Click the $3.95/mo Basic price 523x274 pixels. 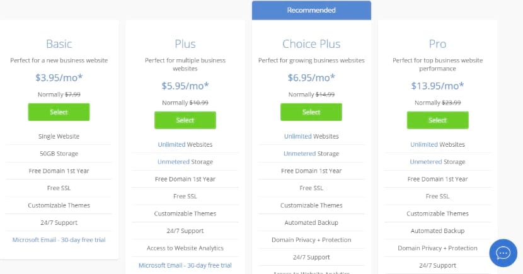[x=59, y=78]
